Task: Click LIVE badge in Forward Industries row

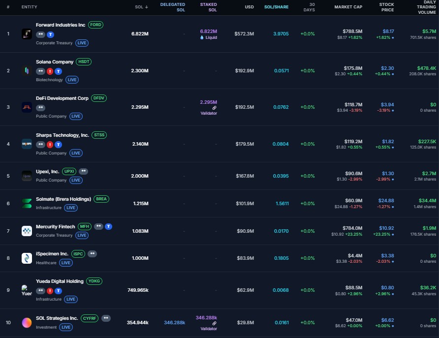Action: pyautogui.click(x=82, y=43)
